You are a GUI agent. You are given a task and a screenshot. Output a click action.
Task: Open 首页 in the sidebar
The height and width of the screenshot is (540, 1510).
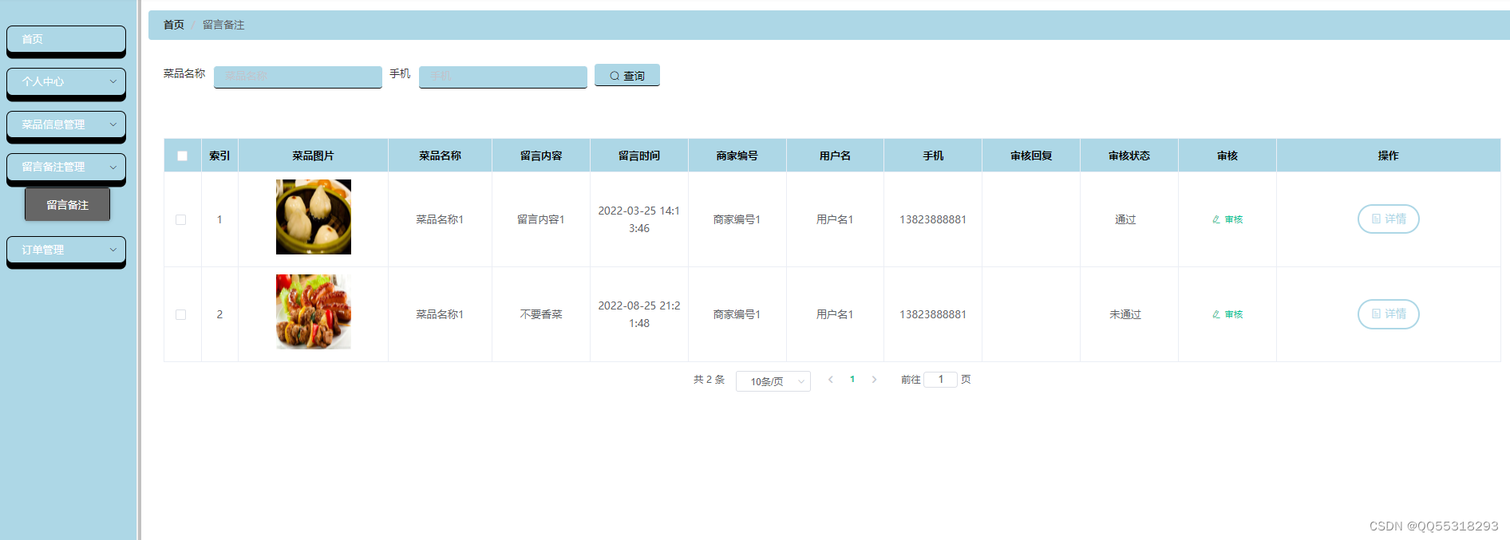(x=66, y=39)
